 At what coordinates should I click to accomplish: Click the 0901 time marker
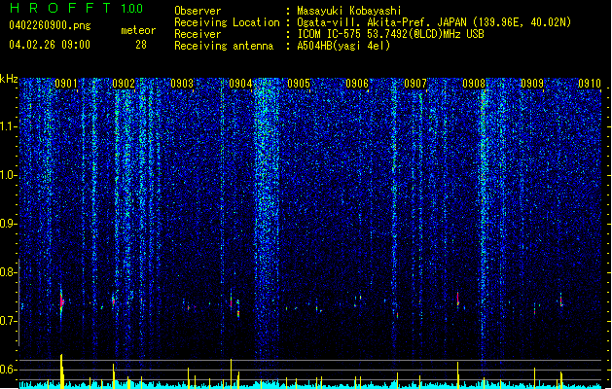[66, 84]
